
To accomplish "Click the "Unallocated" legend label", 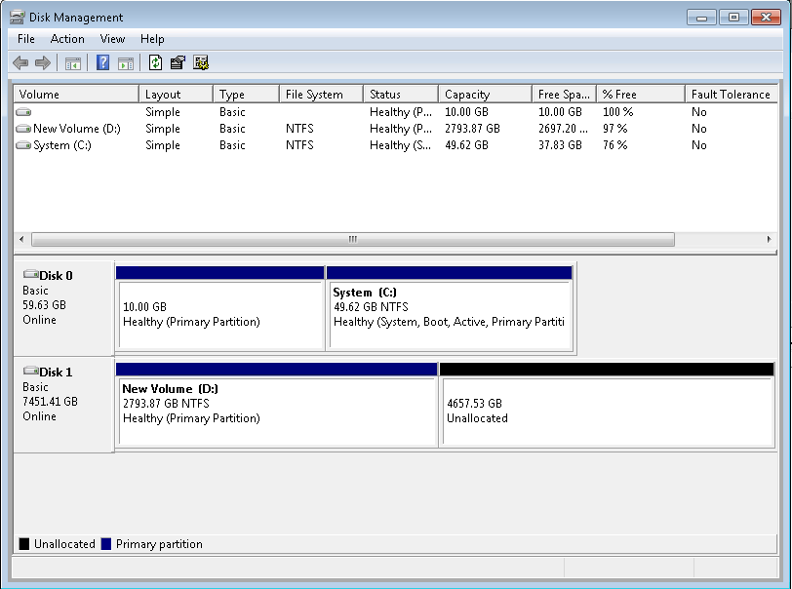I will (64, 544).
